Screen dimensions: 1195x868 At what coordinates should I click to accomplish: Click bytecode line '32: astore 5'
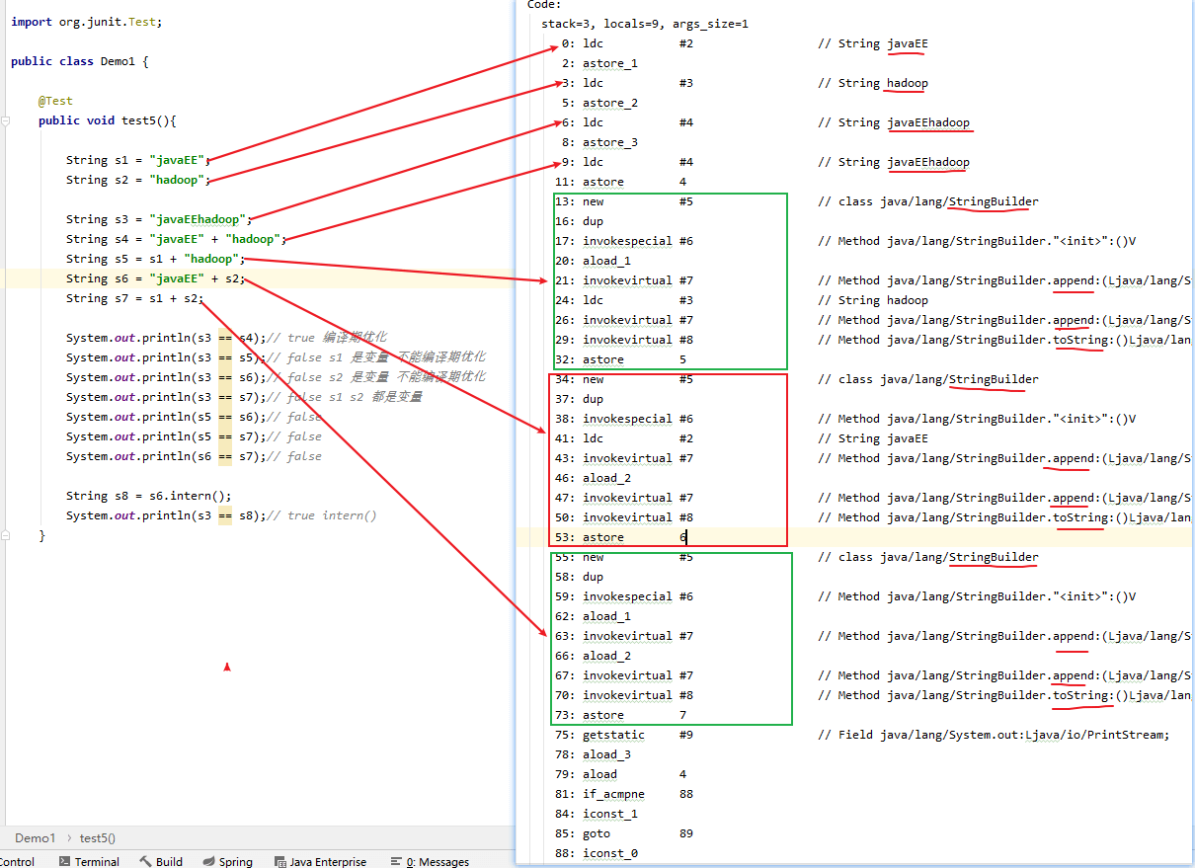pos(620,359)
